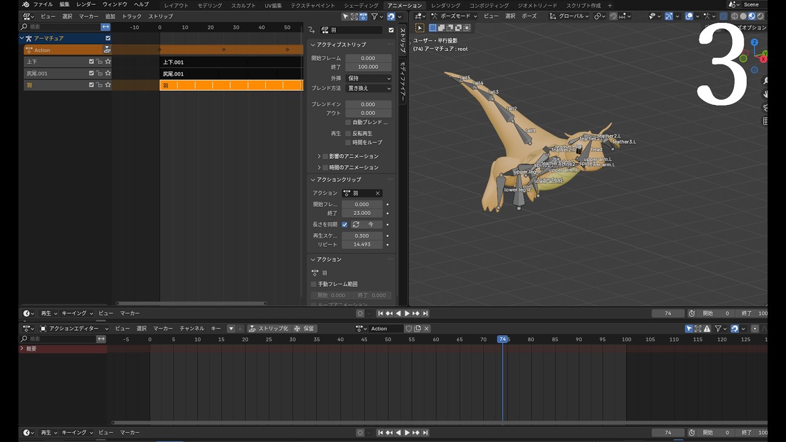Image resolution: width=786 pixels, height=442 pixels.
Task: Expand the 概要 summary row
Action: 22,349
